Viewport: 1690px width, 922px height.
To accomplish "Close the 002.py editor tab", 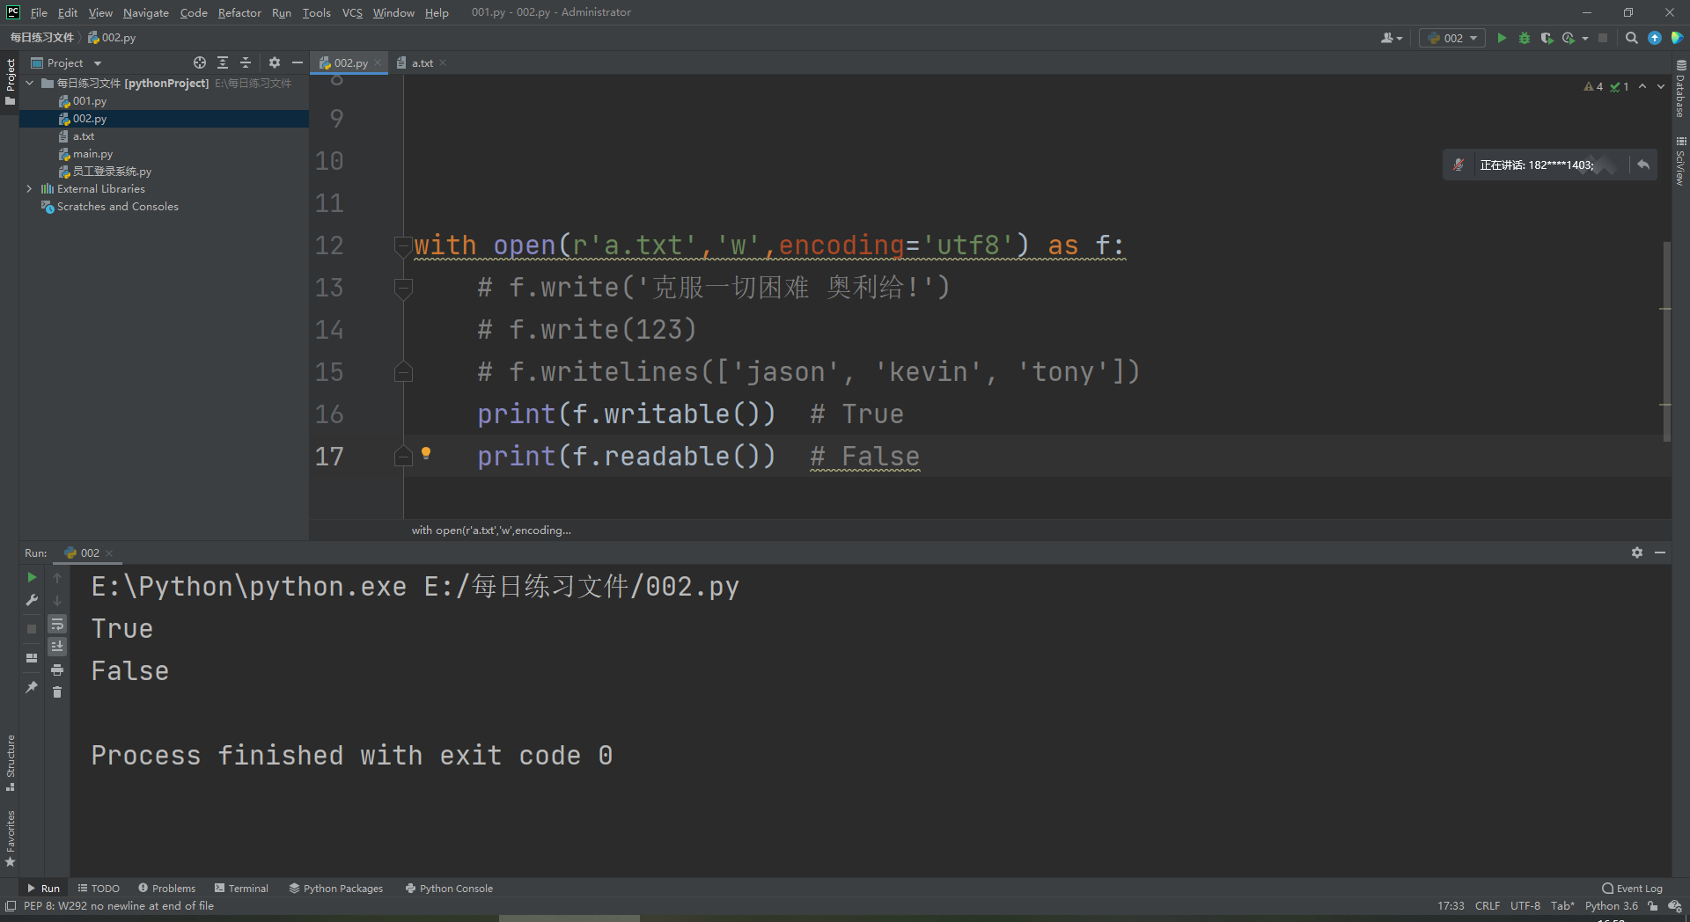I will pos(378,62).
